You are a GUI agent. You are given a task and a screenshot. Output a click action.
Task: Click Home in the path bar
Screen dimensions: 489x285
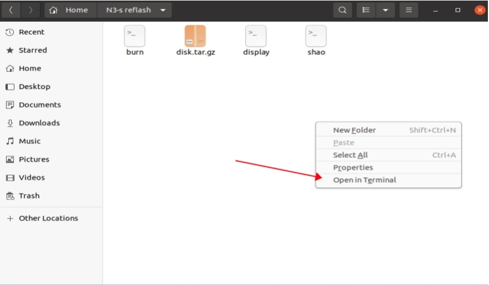(70, 10)
